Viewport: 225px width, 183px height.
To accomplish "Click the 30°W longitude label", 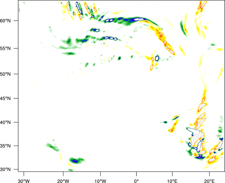I will [x=24, y=181].
